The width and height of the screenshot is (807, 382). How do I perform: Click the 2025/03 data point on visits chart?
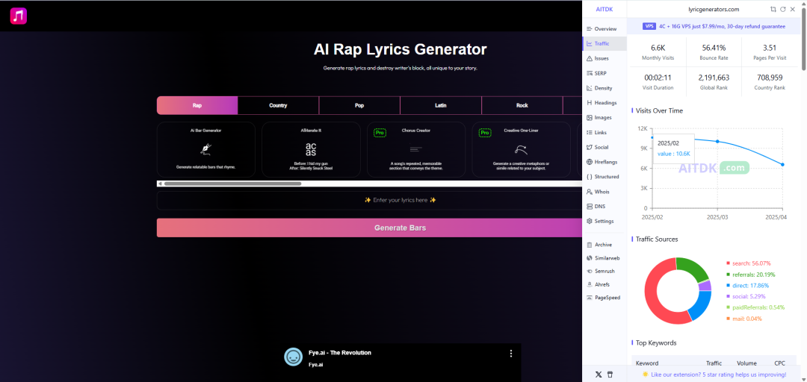717,142
